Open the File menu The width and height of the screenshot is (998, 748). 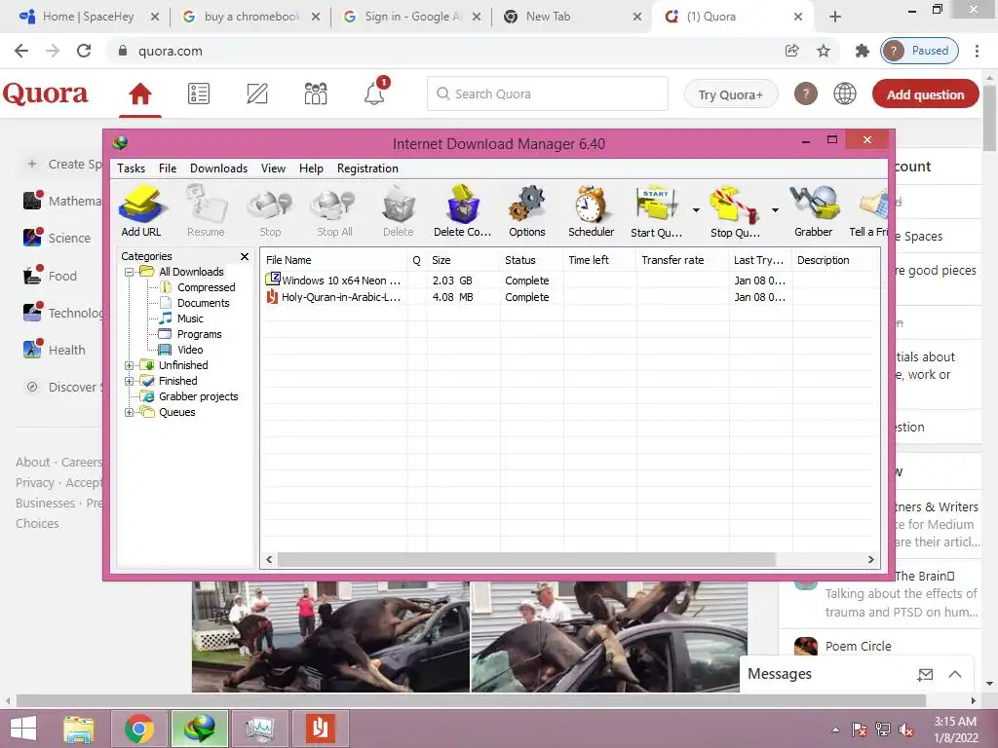(168, 168)
